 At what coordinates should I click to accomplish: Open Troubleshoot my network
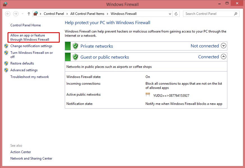pyautogui.click(x=29, y=77)
